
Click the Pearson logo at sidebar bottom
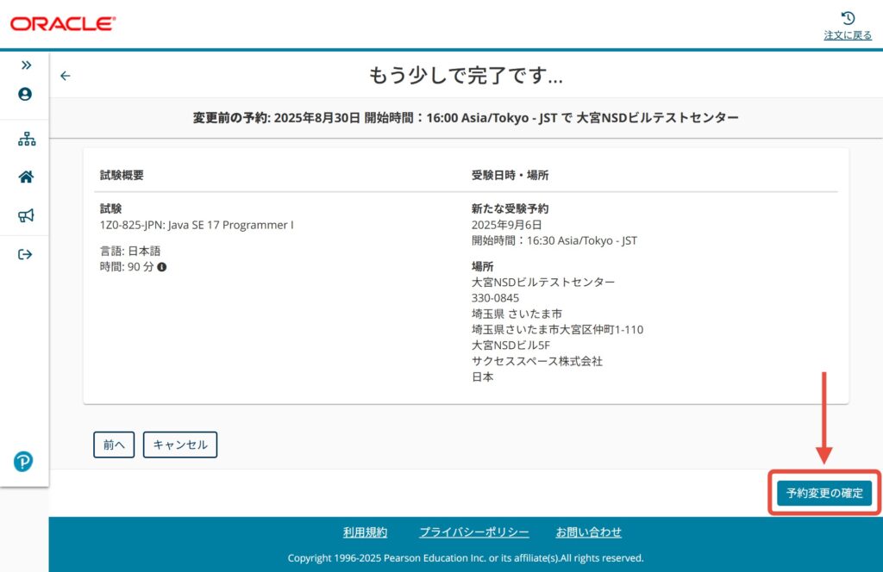tap(23, 462)
